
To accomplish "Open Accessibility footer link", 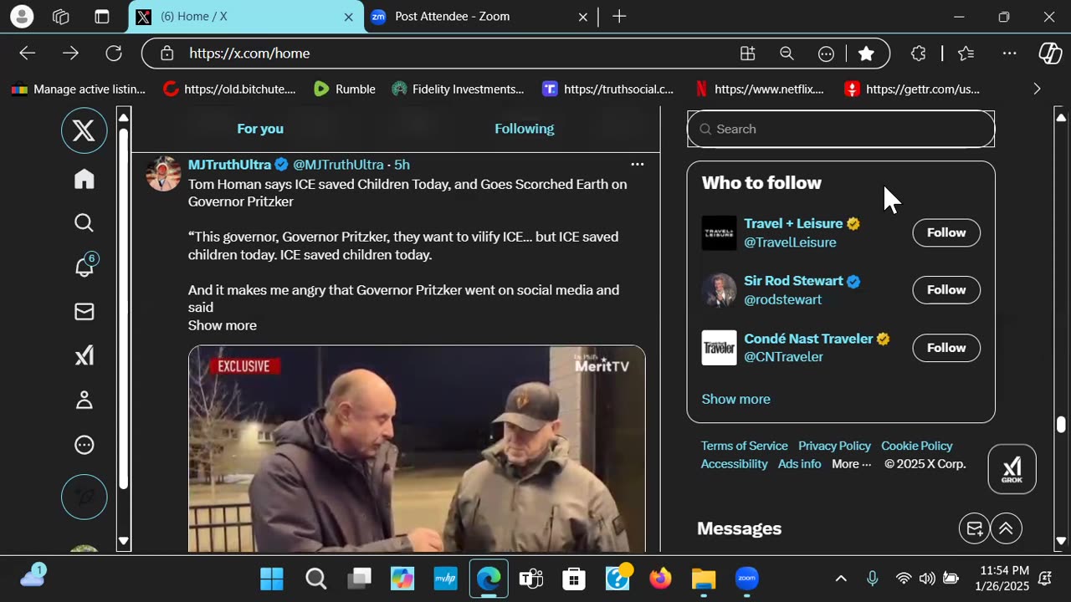I will coord(734,464).
